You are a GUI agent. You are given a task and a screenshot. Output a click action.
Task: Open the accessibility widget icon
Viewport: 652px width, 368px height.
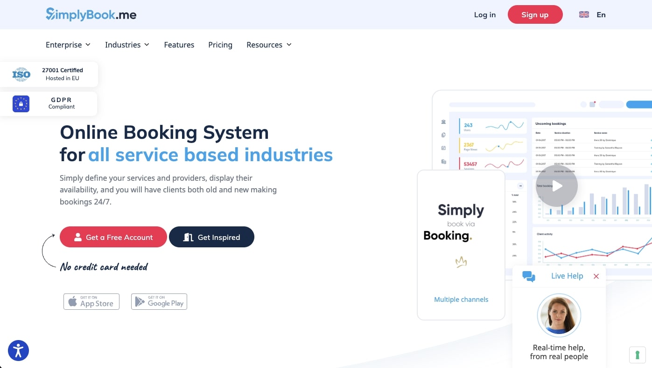point(19,350)
